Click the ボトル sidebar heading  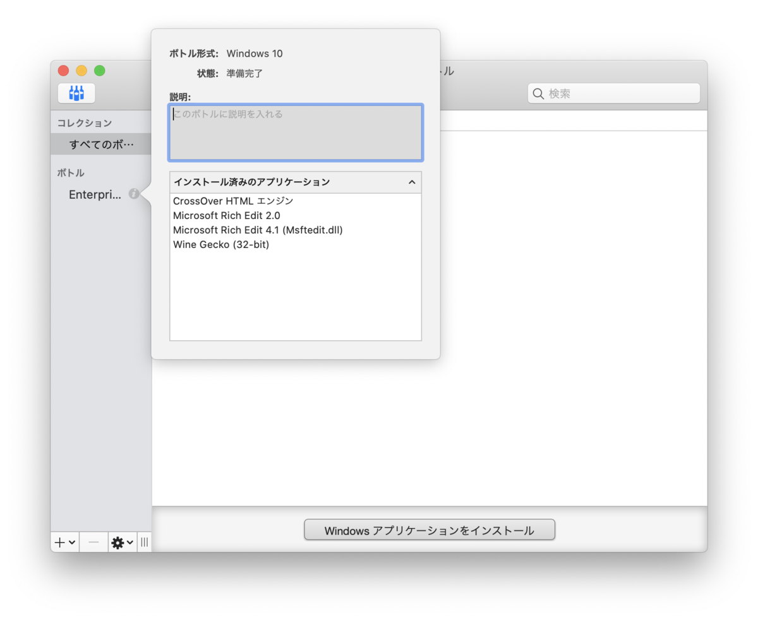[71, 173]
